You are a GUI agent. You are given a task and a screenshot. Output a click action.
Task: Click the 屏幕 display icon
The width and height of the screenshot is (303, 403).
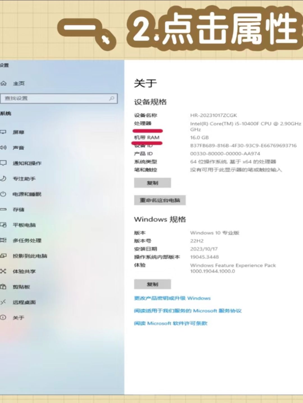[x=3, y=132]
